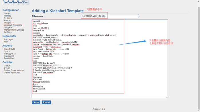Screen dimensions: 200x112
Task: Click the 'Actions' section heading
Action: [x=7, y=46]
